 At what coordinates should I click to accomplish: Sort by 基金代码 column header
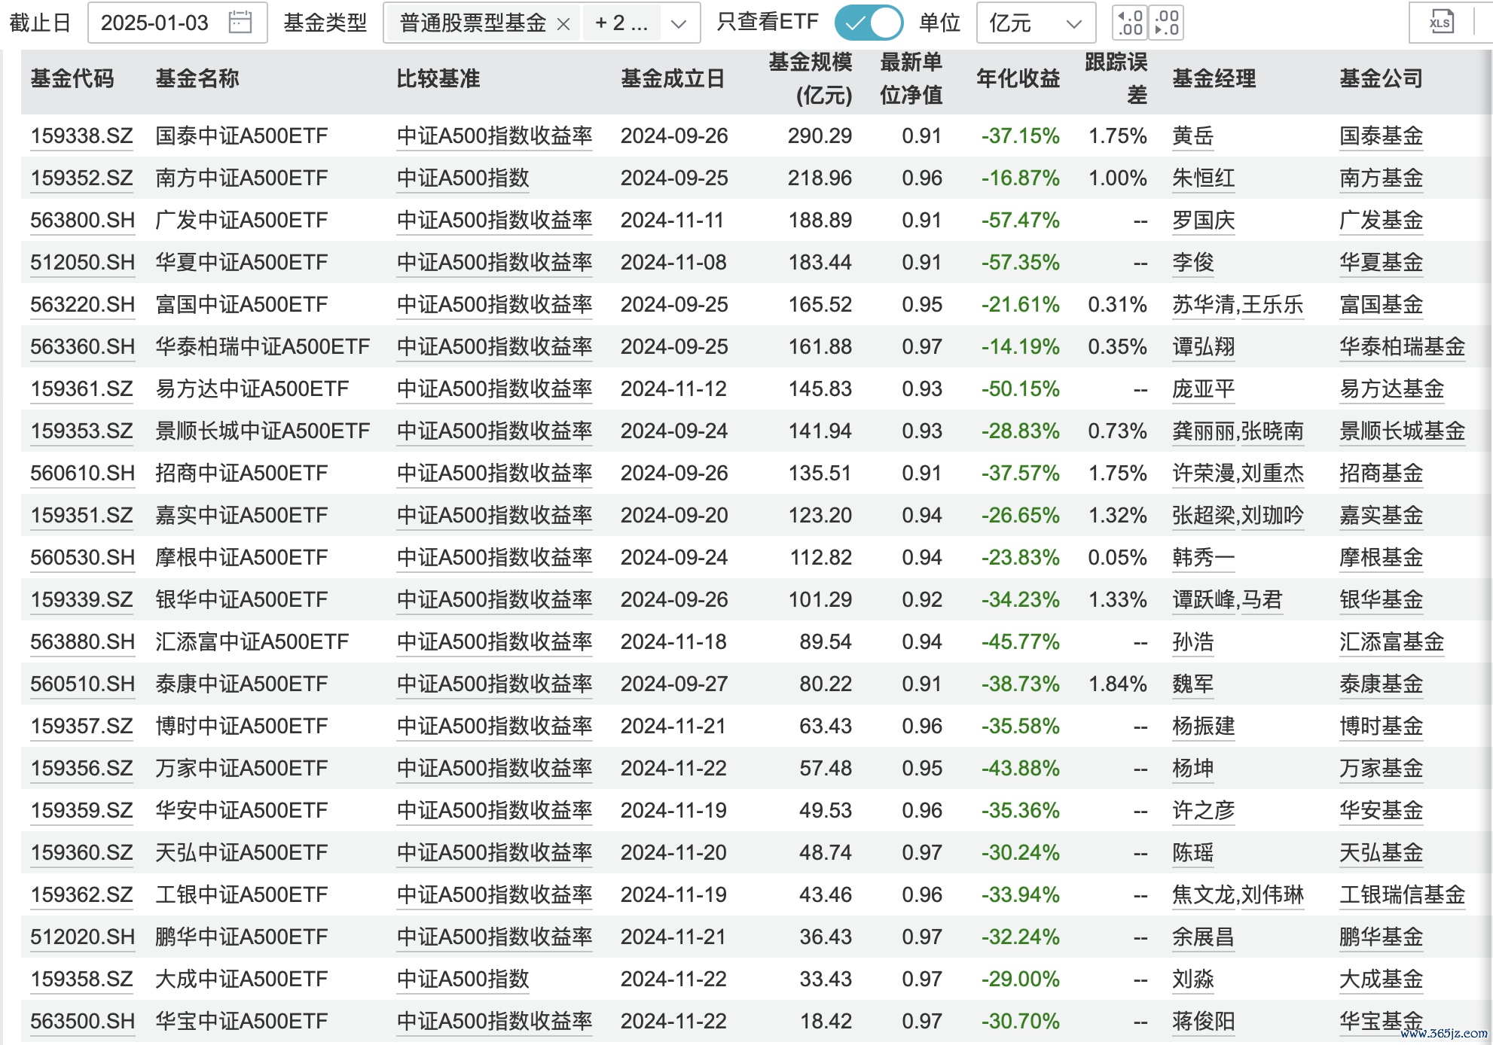coord(72,78)
